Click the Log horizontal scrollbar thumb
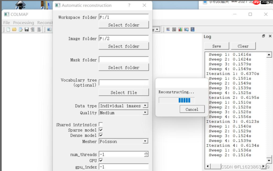273x171 pixels. pos(216,166)
